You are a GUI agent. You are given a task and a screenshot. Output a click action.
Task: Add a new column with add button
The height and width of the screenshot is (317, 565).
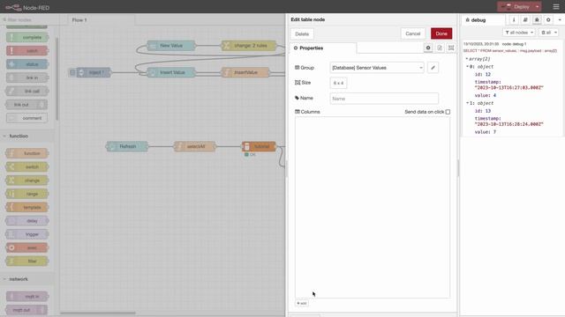point(302,303)
